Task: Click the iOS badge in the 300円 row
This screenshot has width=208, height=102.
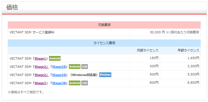Action: coord(84,67)
